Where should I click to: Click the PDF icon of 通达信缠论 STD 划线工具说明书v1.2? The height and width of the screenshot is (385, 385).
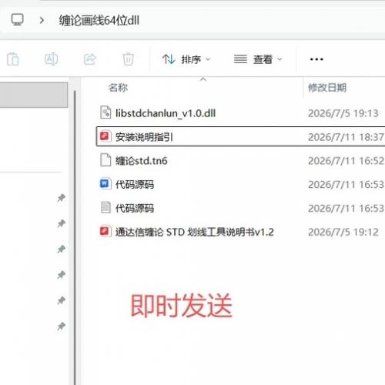click(105, 231)
